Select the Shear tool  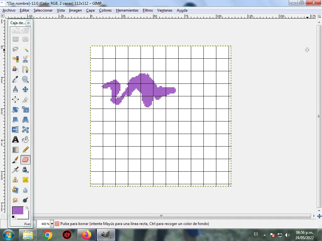[x=15, y=120]
